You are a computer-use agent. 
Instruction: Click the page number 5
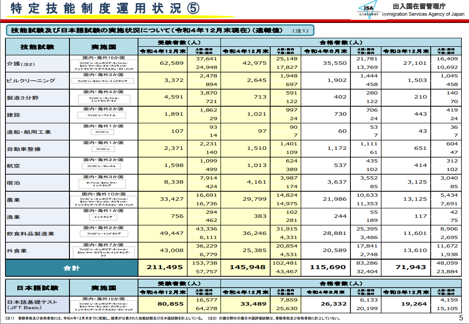click(x=461, y=317)
